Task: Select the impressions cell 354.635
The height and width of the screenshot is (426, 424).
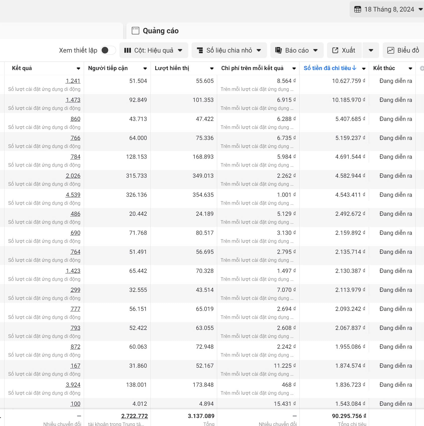Action: [x=203, y=195]
